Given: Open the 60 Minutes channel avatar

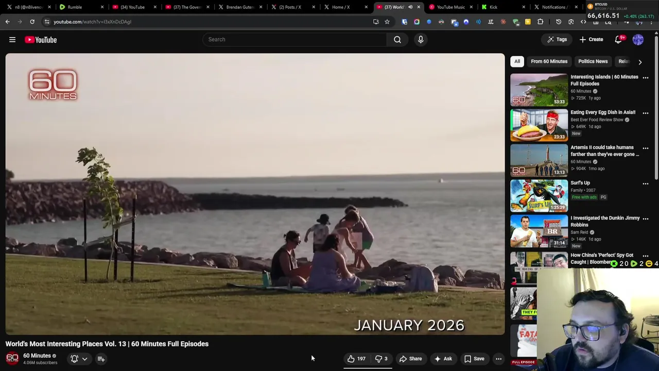Looking at the screenshot, I should 12,359.
